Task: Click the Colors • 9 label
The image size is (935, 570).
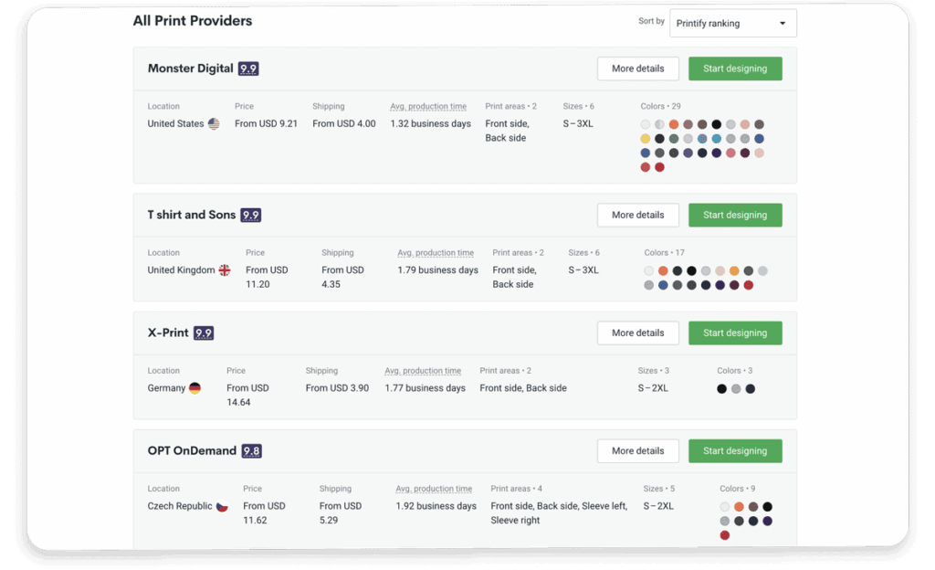Action: click(x=738, y=490)
